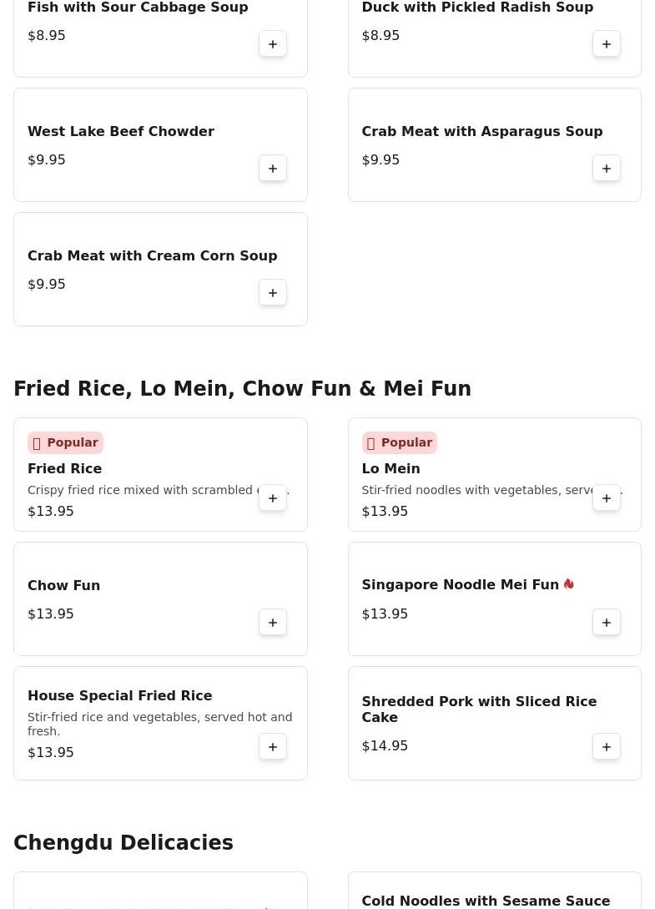Viewport: 655px width, 909px height.
Task: Add Shredded Pork with Sliced Rice Cake
Action: (607, 747)
